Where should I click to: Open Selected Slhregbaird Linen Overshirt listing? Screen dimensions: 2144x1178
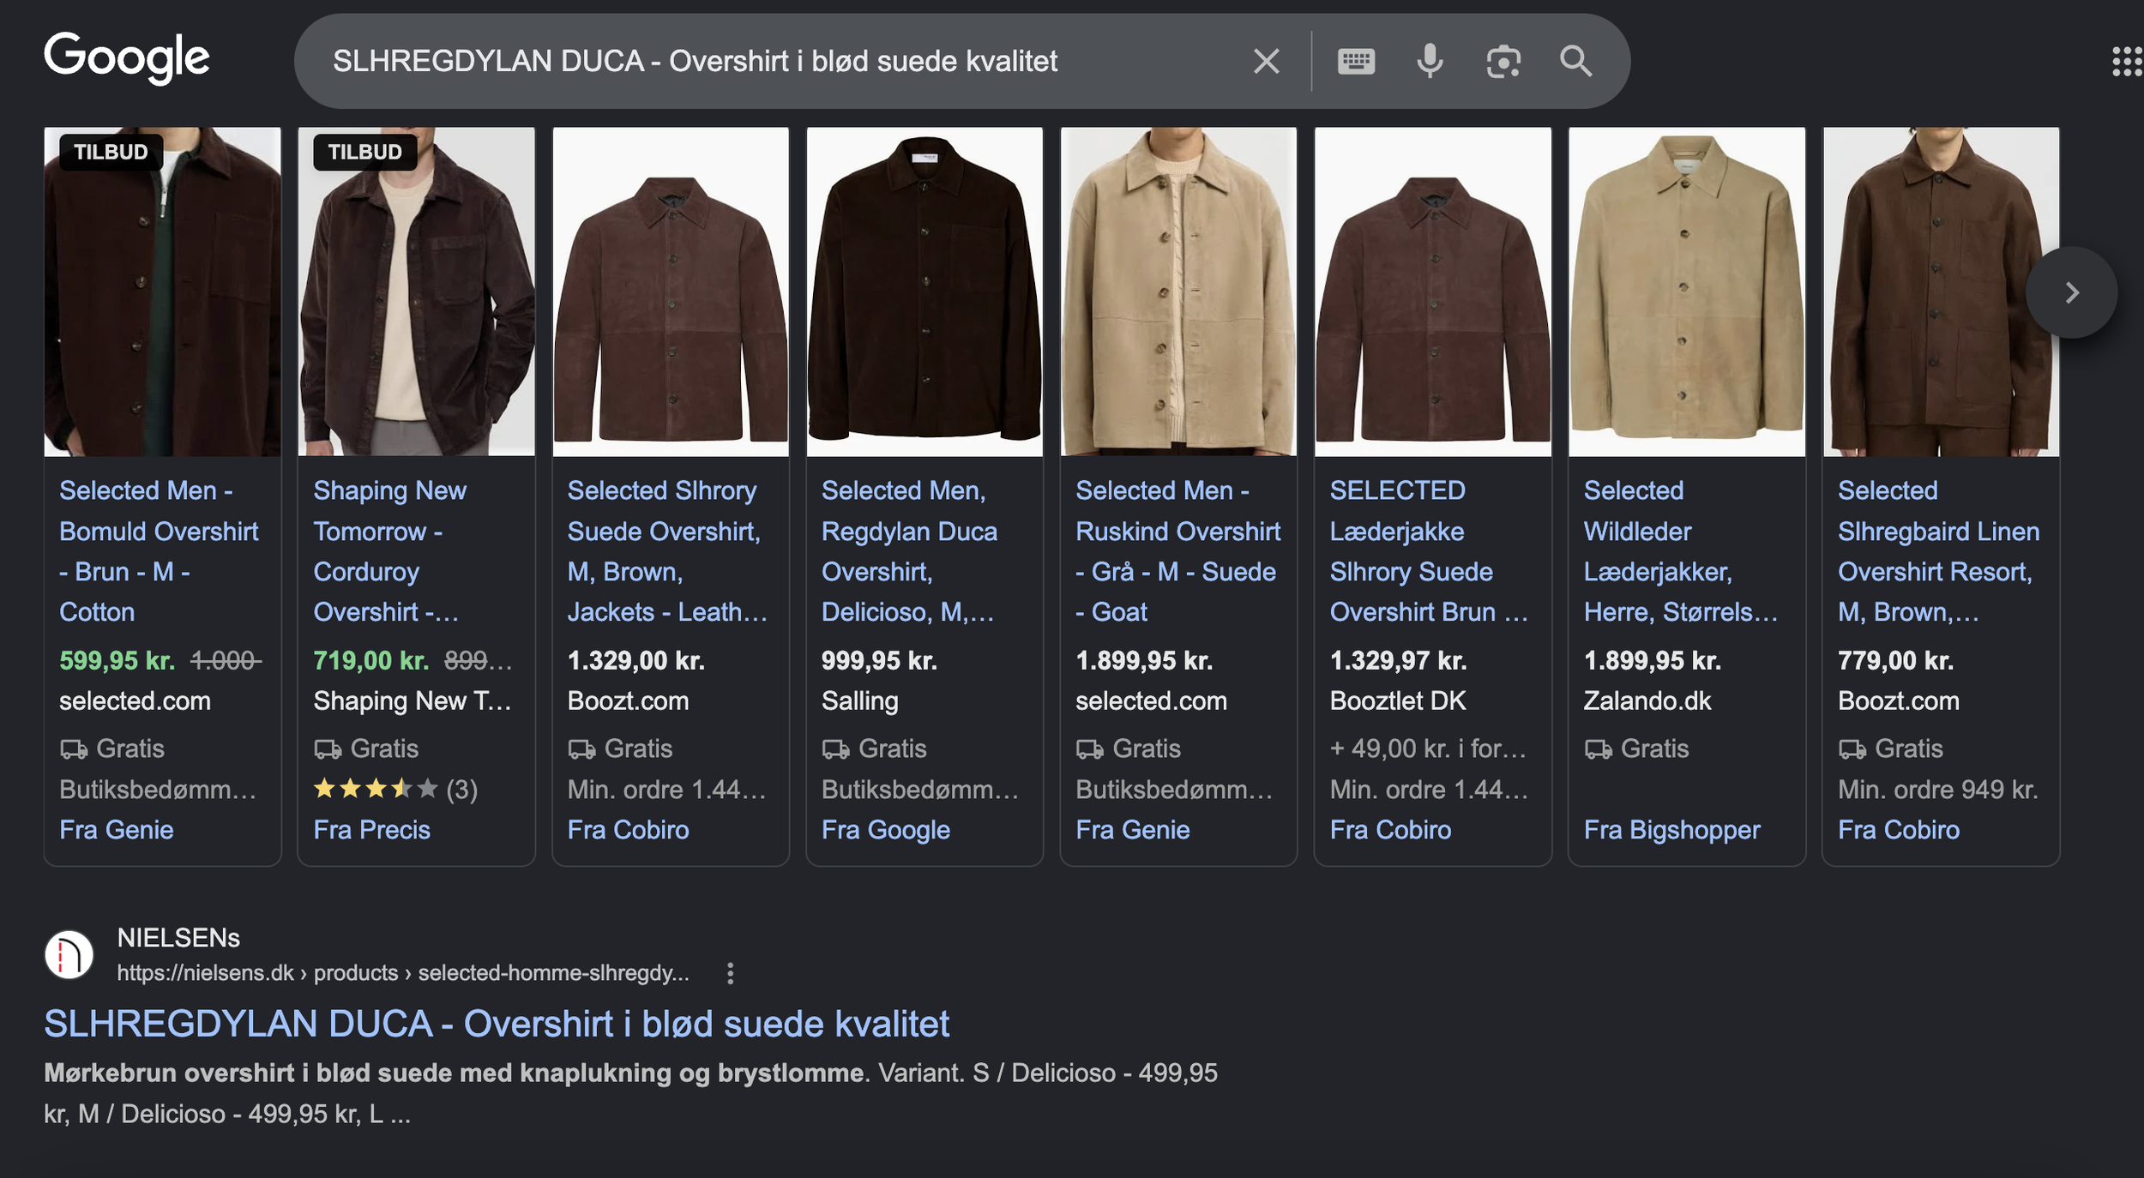click(1938, 550)
